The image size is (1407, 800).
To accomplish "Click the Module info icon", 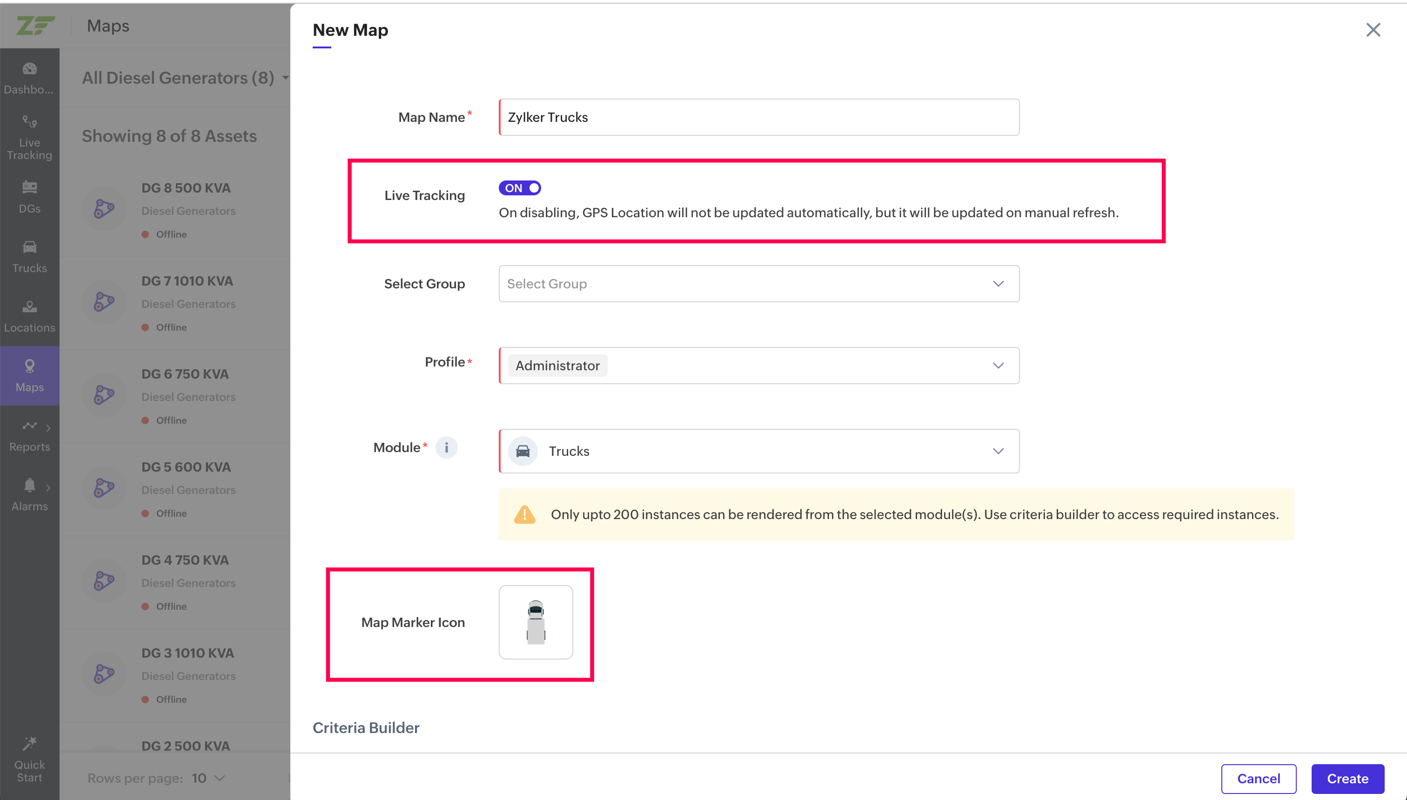I will click(446, 447).
